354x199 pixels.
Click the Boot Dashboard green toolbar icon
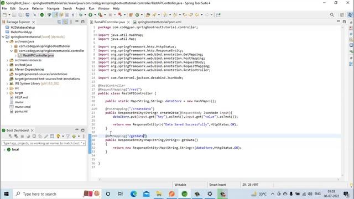click(x=42, y=15)
